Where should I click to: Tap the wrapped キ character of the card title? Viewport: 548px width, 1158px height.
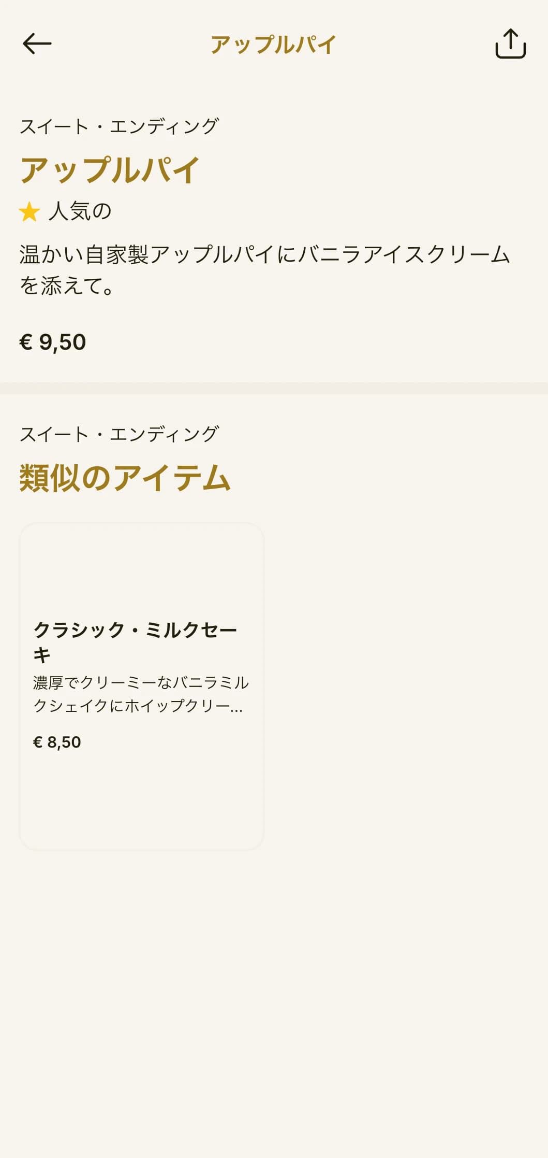(42, 655)
